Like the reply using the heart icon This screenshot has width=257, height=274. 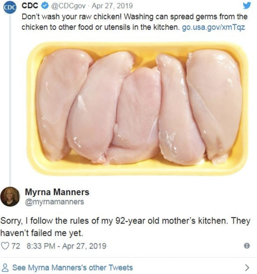[x=5, y=246]
